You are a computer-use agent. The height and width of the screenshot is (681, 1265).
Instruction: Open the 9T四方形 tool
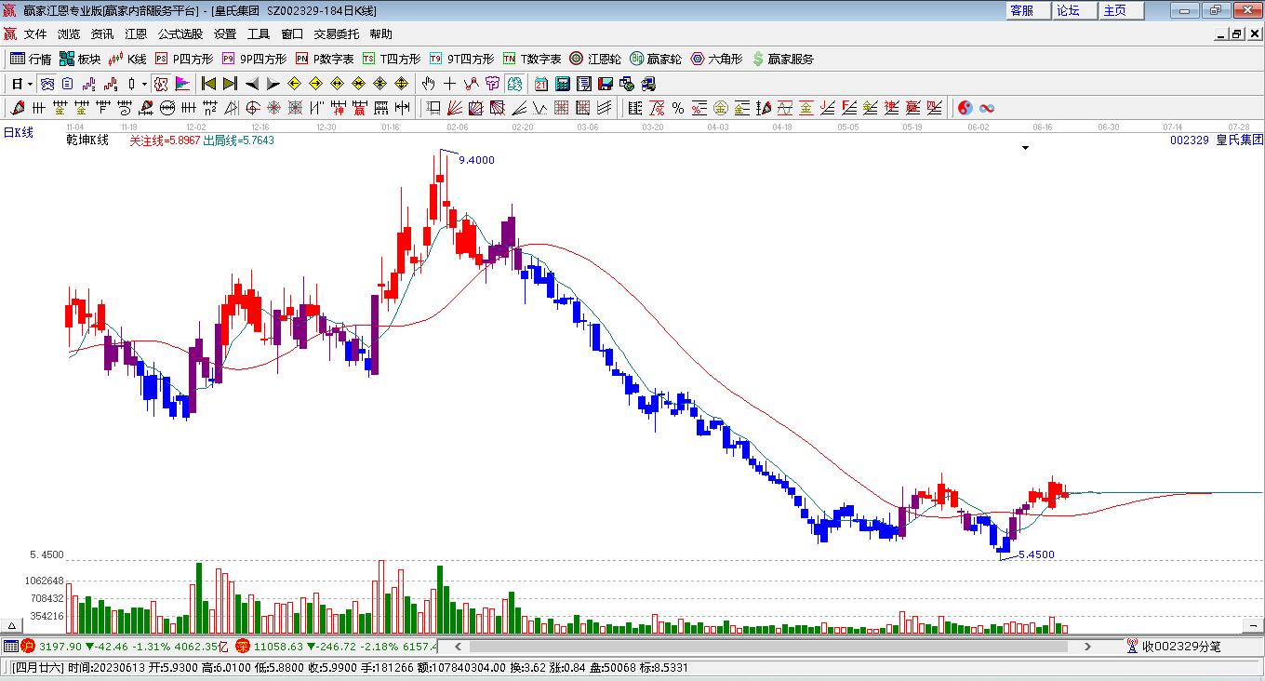461,59
